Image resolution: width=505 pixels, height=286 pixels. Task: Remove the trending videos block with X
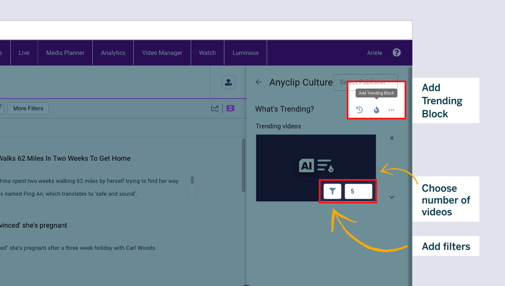pyautogui.click(x=392, y=138)
